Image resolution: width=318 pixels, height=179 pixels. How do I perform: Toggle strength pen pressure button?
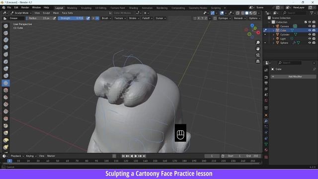click(88, 18)
